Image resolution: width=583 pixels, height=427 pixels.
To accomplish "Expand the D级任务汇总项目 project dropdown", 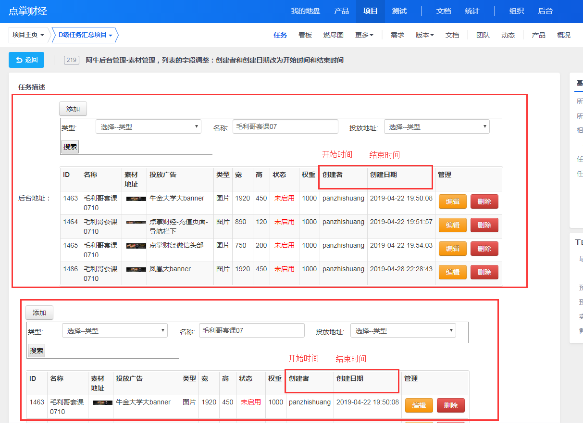I will coord(85,35).
